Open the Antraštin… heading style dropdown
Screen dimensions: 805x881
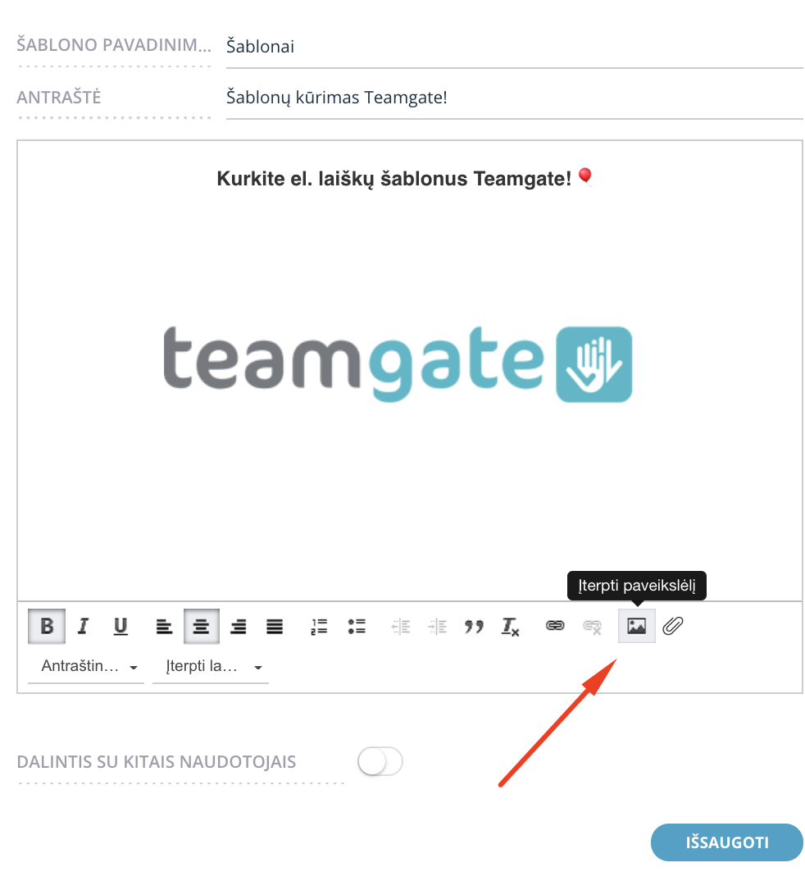(86, 667)
